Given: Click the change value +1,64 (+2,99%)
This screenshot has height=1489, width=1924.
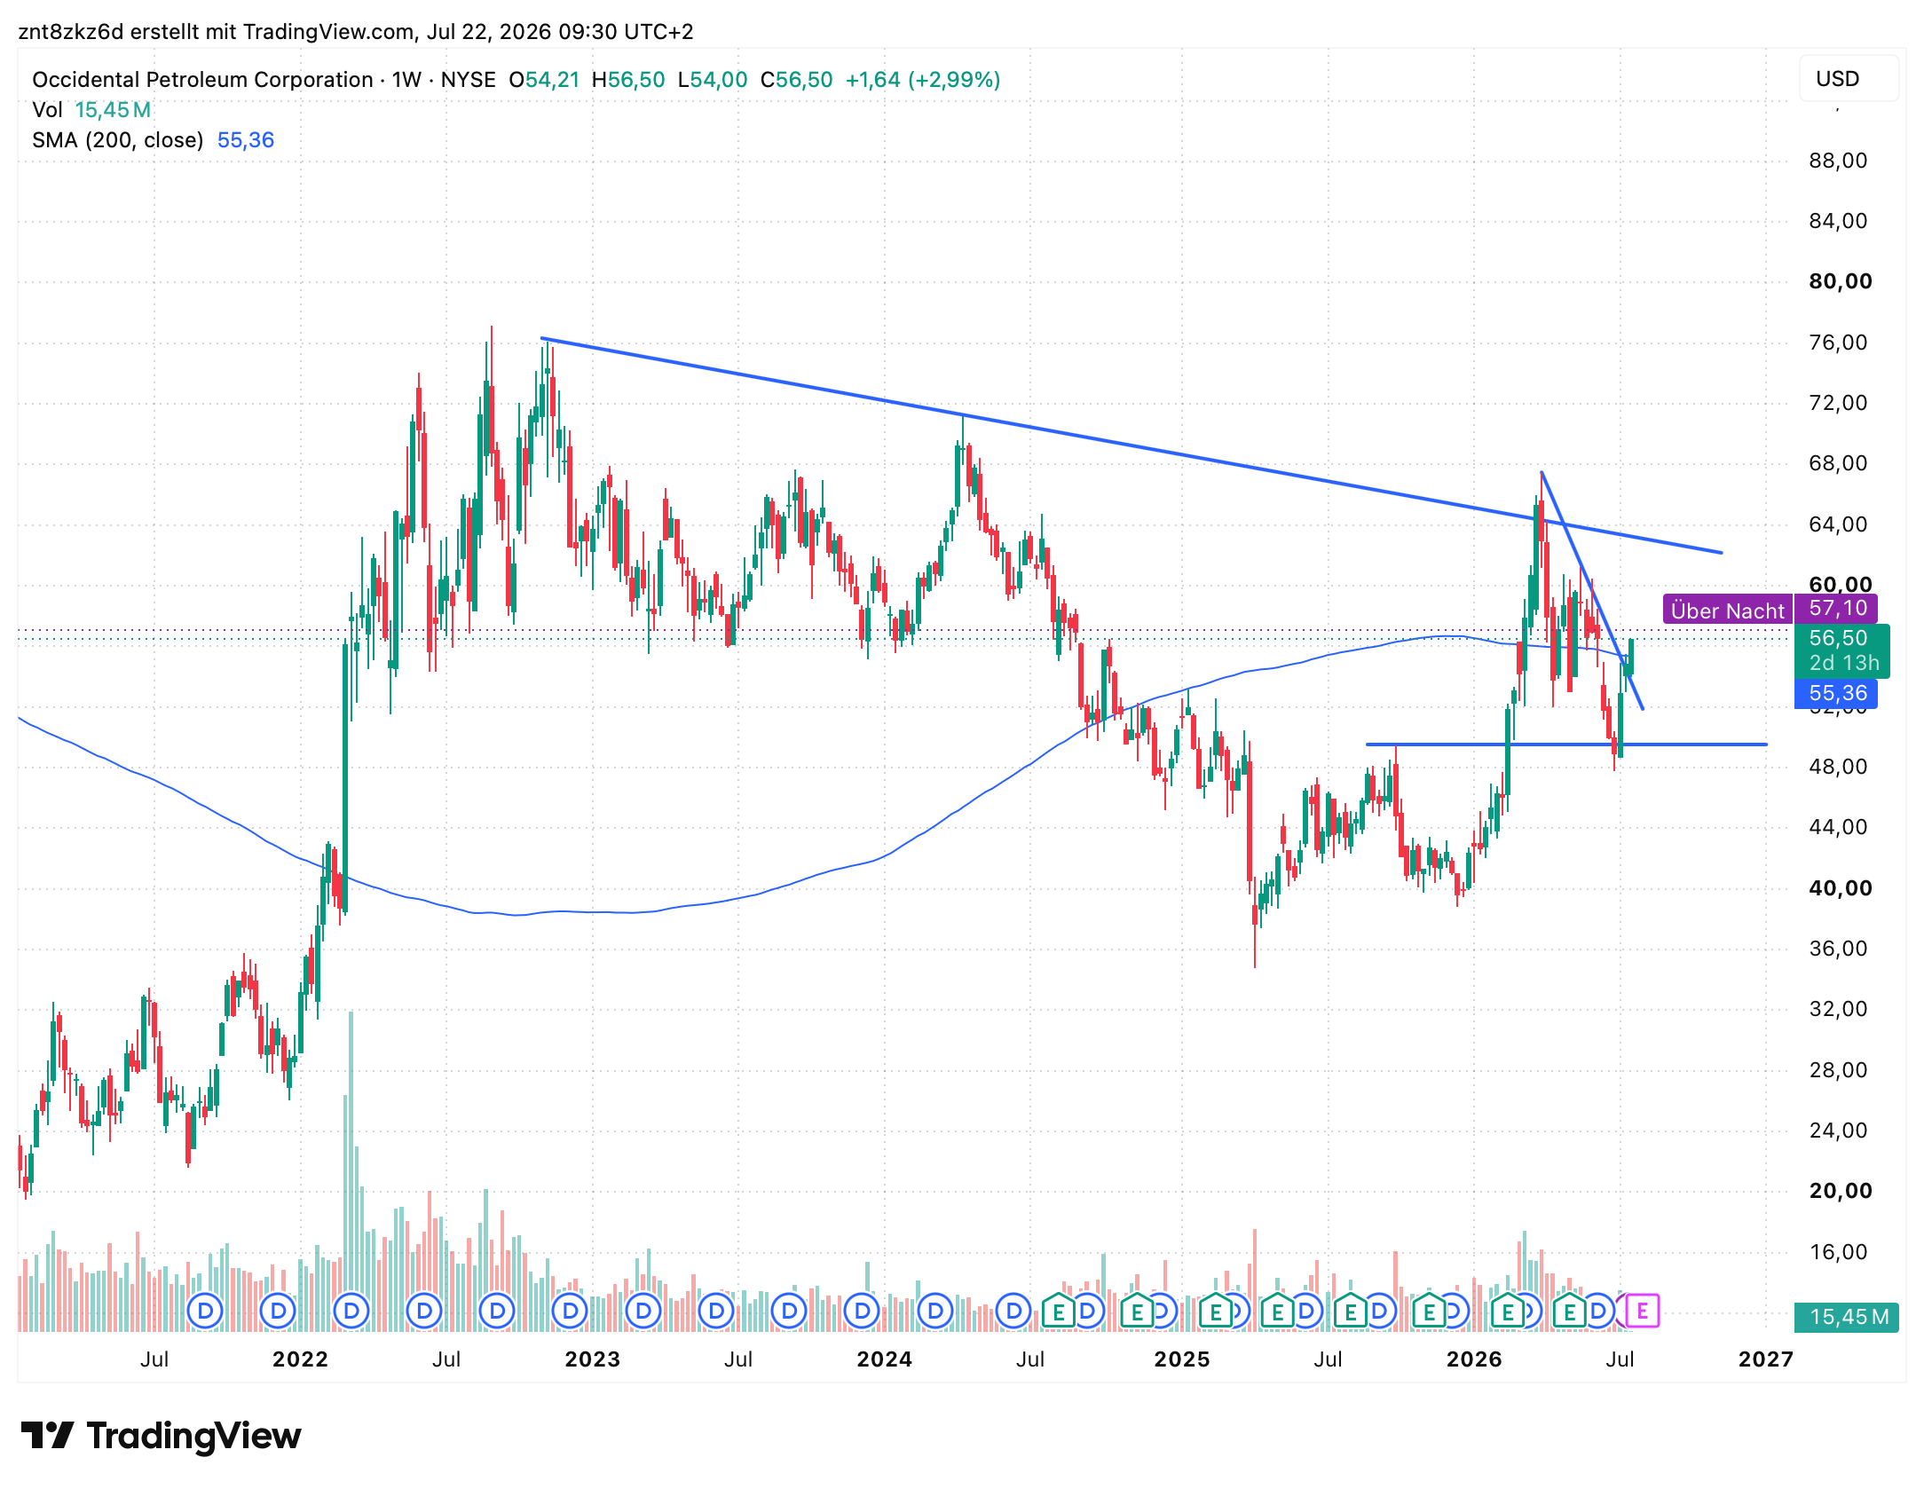Looking at the screenshot, I should pyautogui.click(x=923, y=80).
